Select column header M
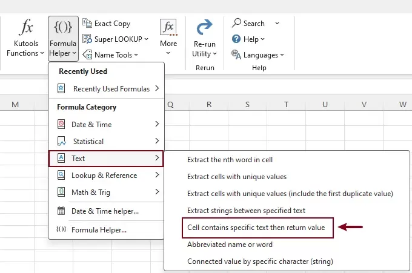Viewport: 412px width, 273px height. [x=15, y=105]
